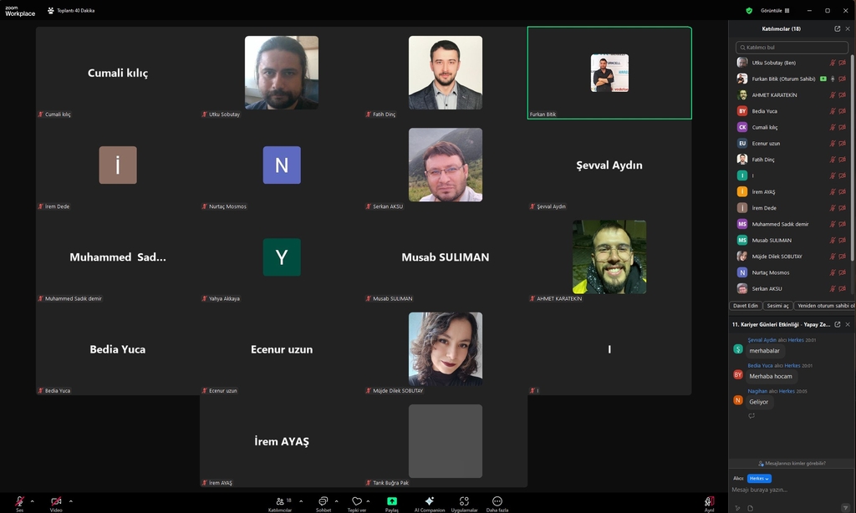Toggle video for Utku Sobutay (Ben) in participant list
856x513 pixels.
point(843,63)
